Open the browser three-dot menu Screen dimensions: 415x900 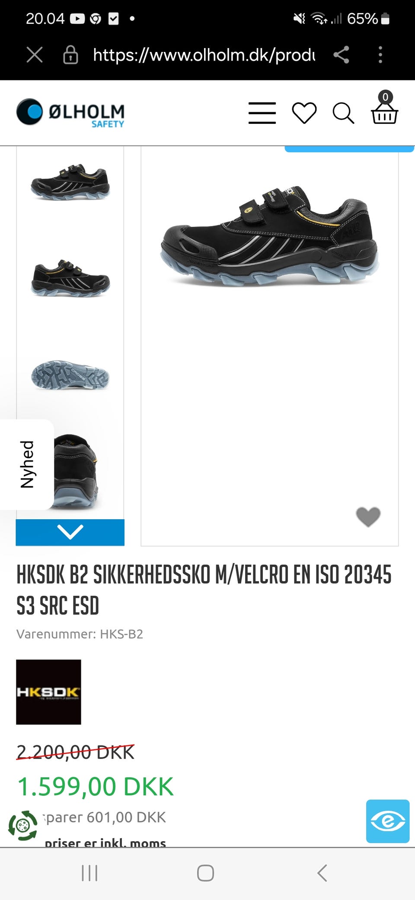coord(380,55)
